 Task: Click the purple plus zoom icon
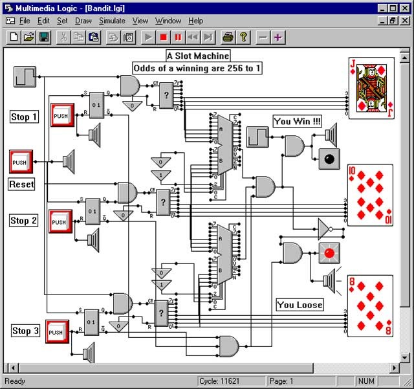(x=278, y=37)
